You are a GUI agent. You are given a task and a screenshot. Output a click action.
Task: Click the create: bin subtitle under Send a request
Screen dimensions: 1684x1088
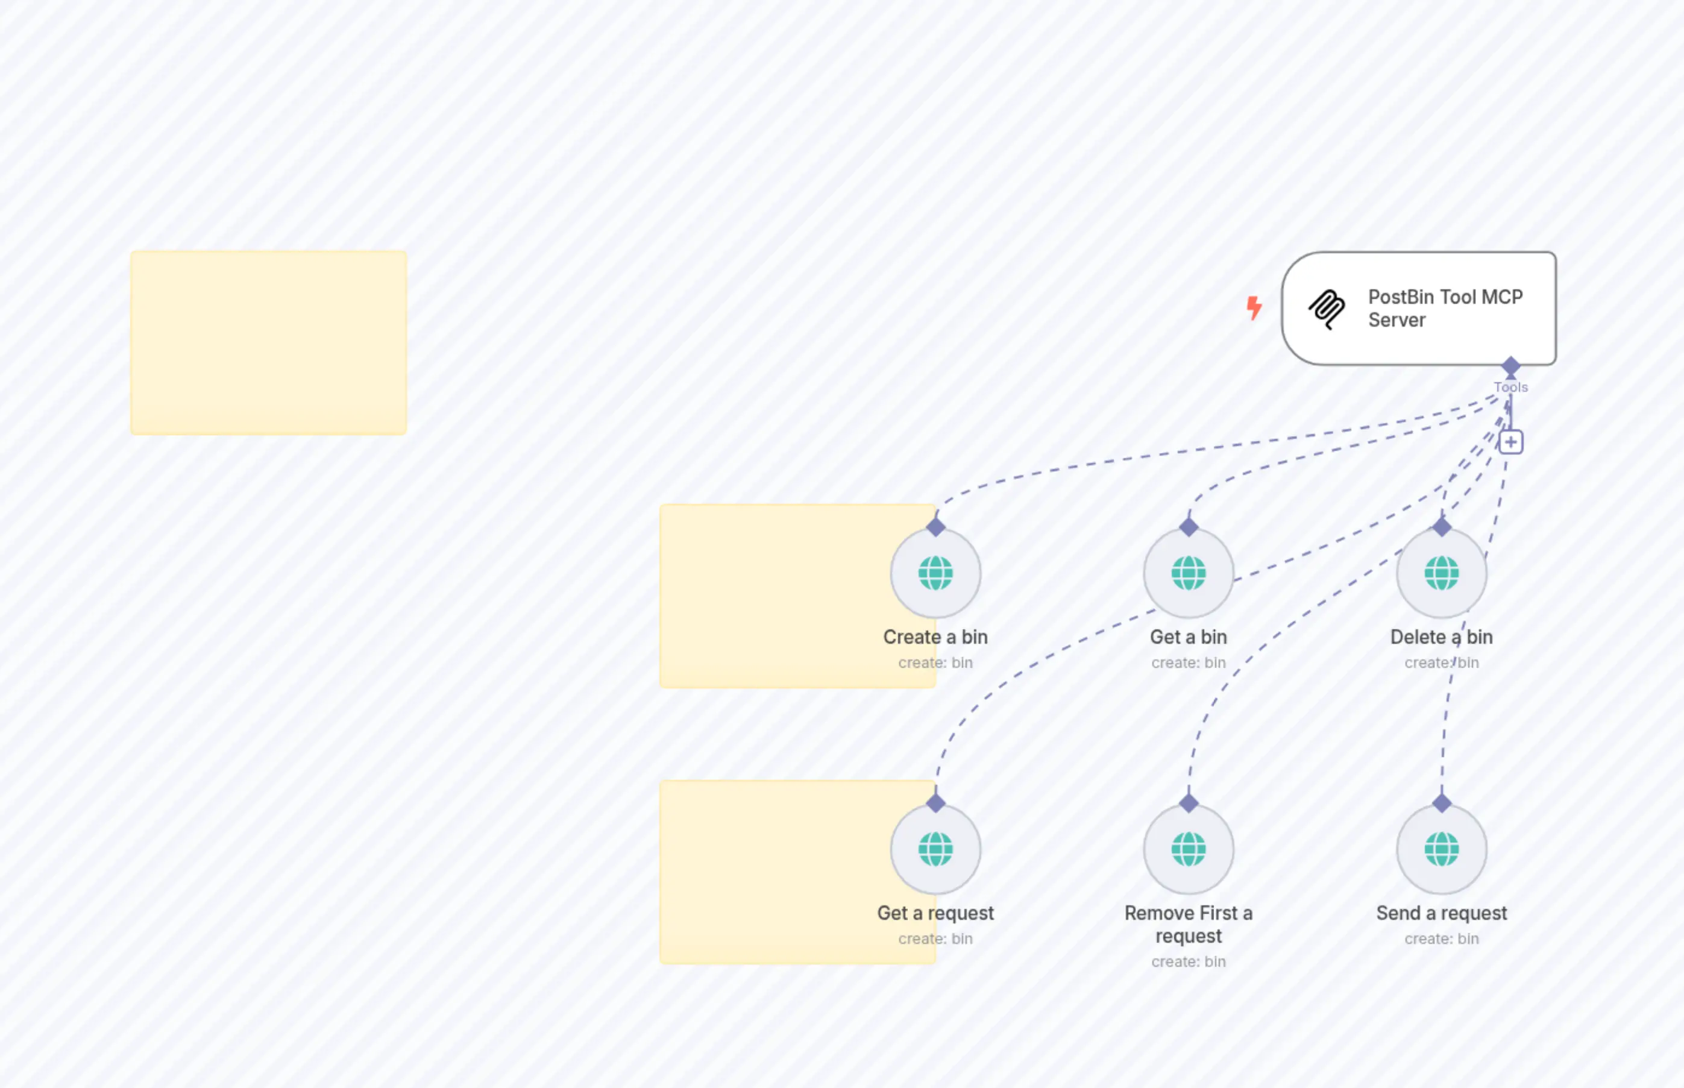point(1441,939)
